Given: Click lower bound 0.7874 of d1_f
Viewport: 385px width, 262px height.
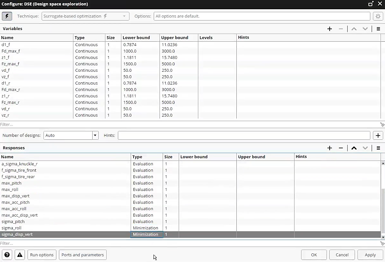Looking at the screenshot, I should [130, 45].
